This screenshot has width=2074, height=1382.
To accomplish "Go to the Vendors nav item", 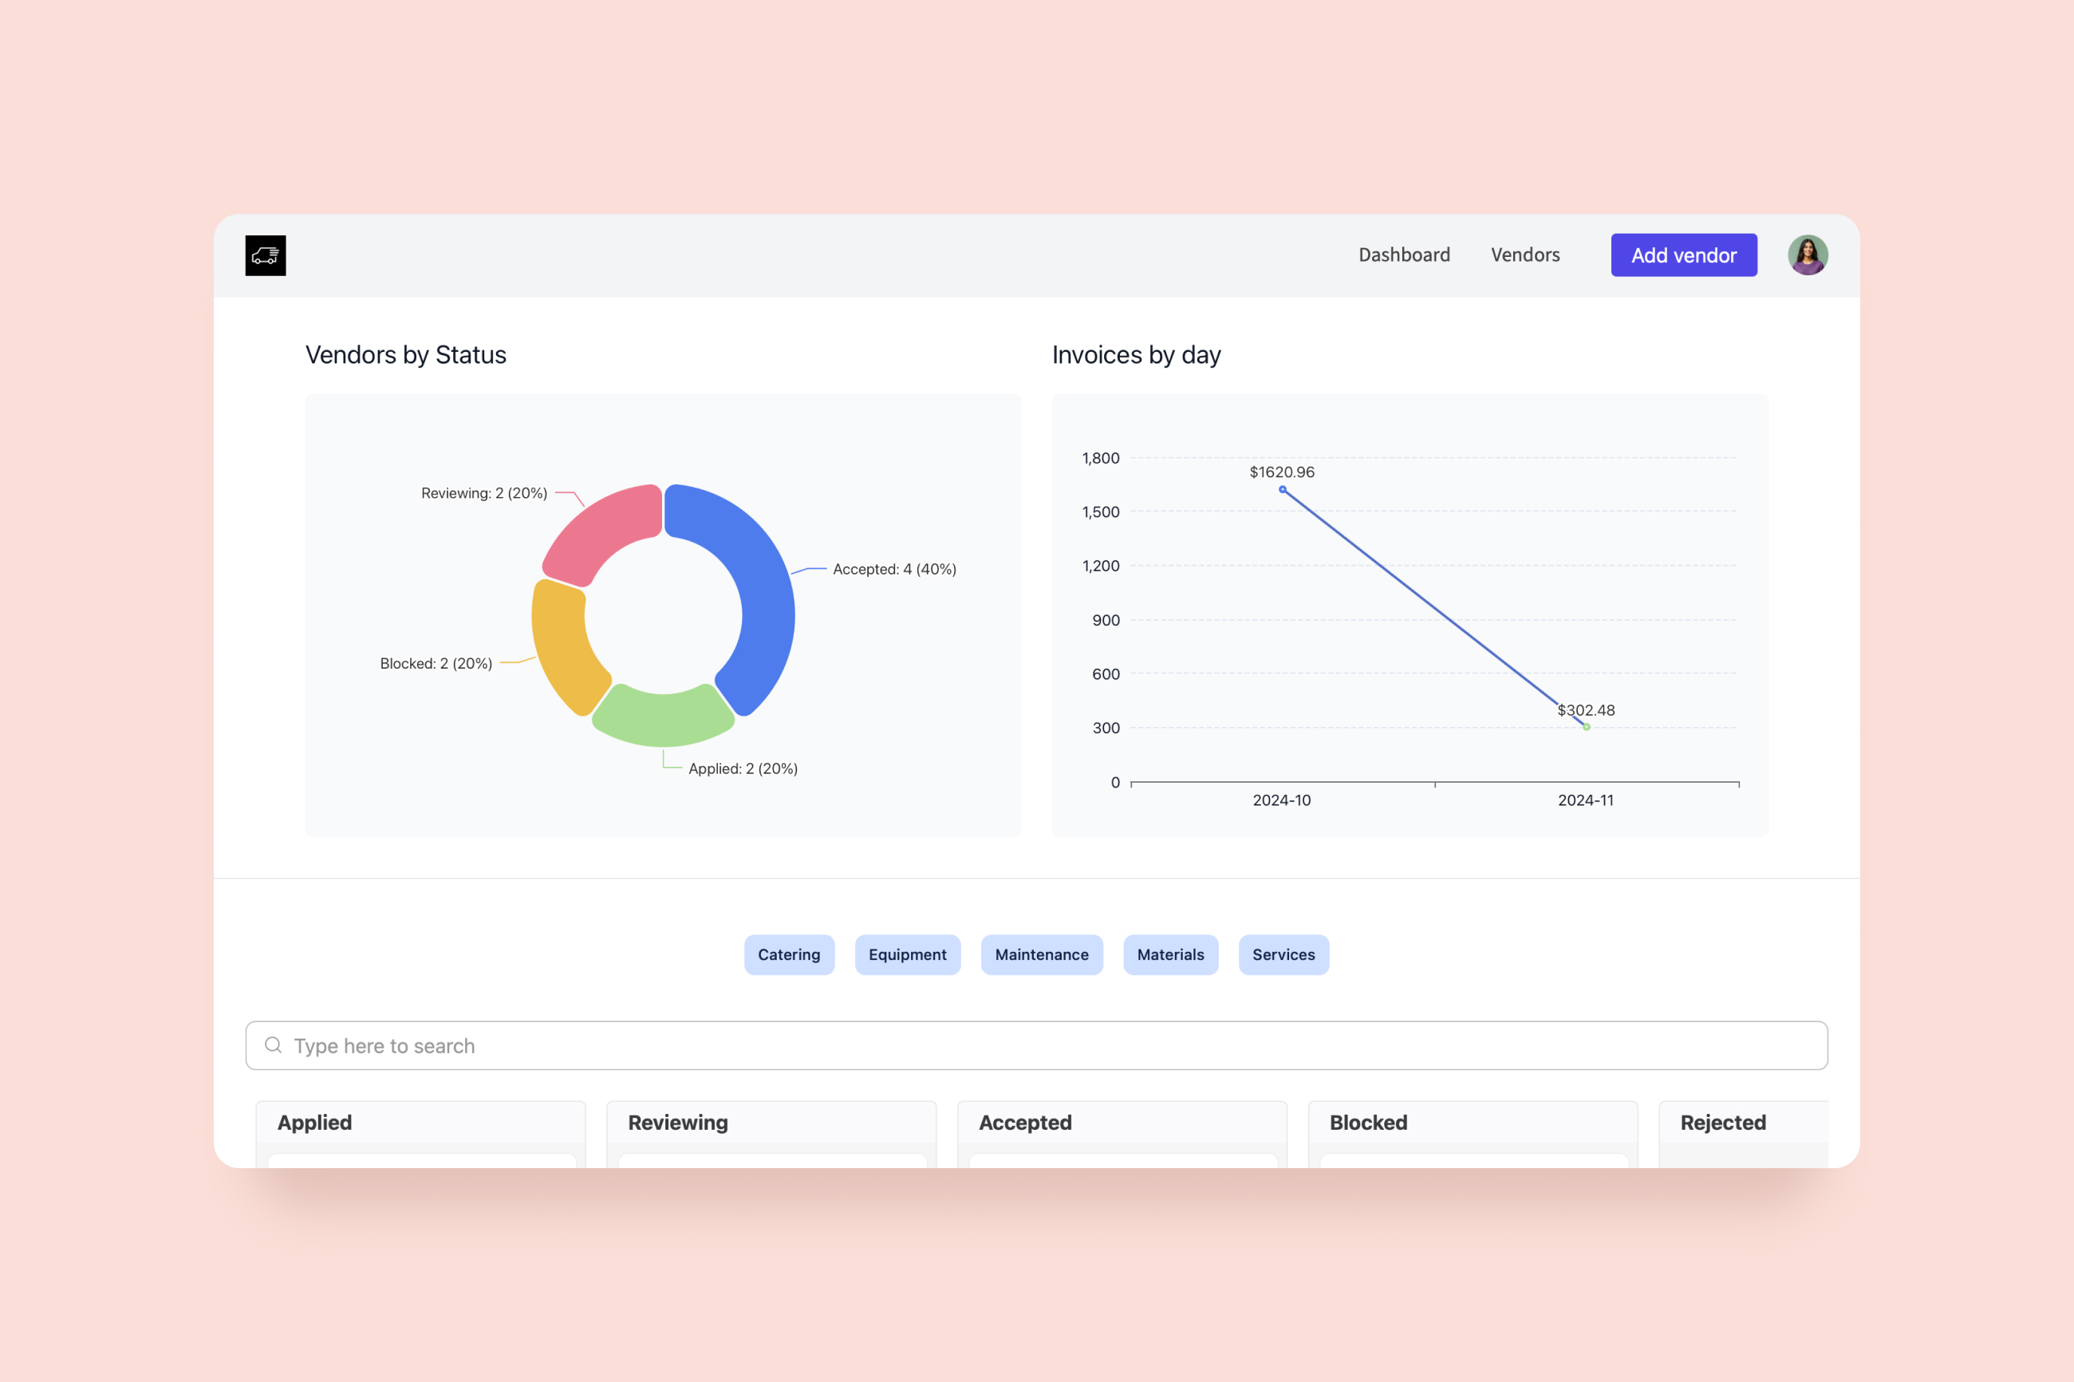I will pos(1524,255).
